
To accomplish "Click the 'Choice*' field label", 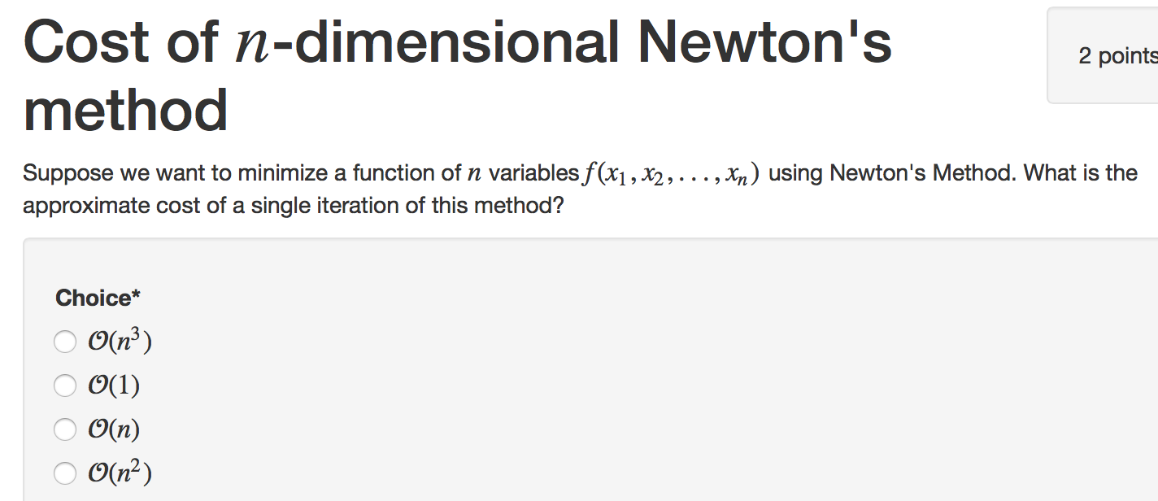I will (x=97, y=298).
